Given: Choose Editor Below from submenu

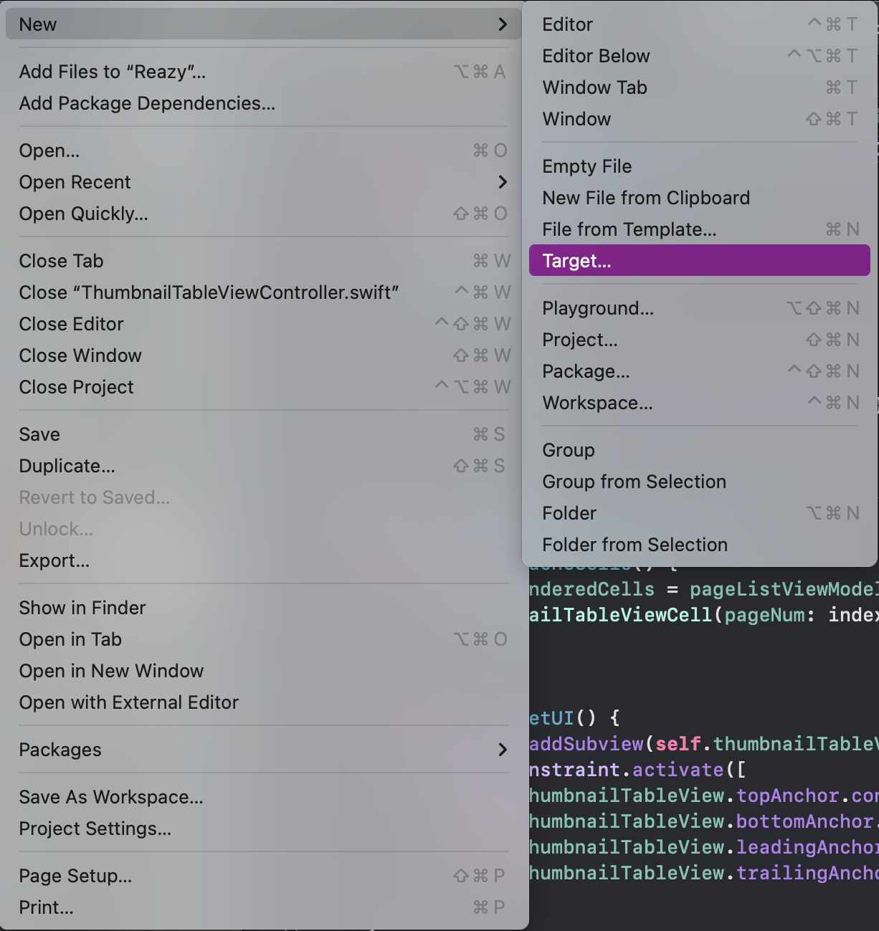Looking at the screenshot, I should pos(596,56).
